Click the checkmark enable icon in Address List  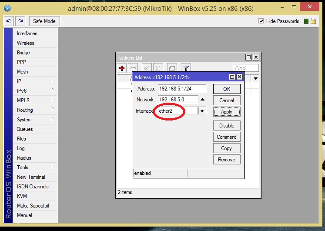click(147, 68)
